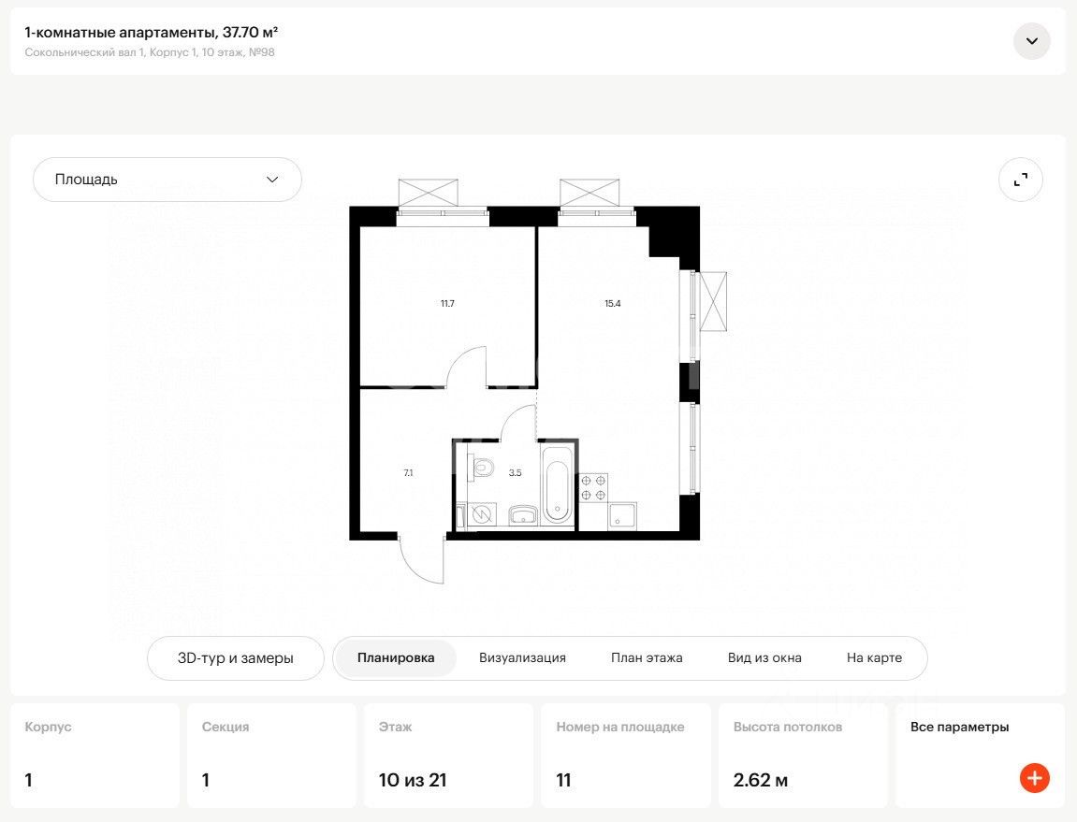Image resolution: width=1077 pixels, height=822 pixels.
Task: Click the floor plan image
Action: pyautogui.click(x=537, y=382)
